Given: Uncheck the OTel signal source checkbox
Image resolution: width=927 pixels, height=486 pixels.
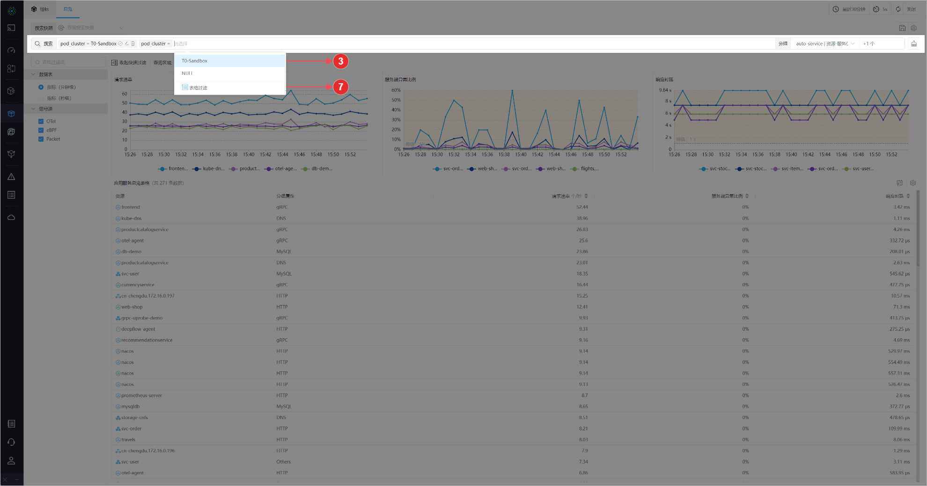Looking at the screenshot, I should point(41,121).
